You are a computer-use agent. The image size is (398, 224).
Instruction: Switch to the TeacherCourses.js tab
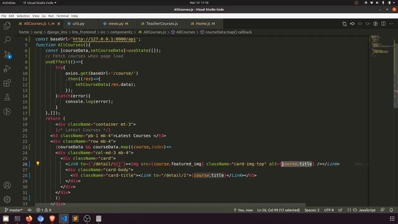(162, 24)
